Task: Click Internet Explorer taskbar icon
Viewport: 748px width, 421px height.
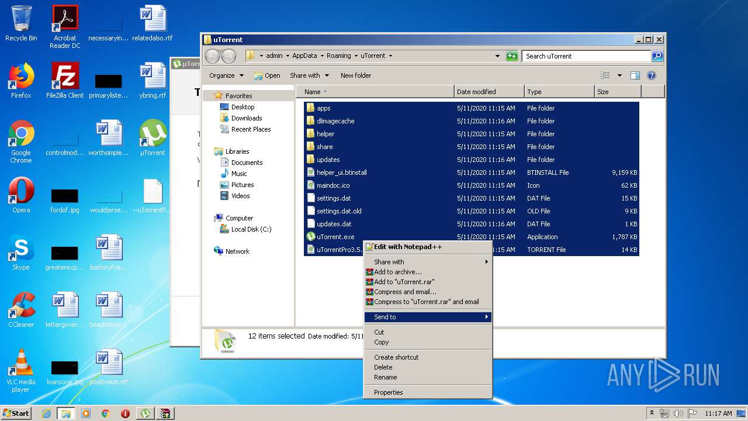Action: pyautogui.click(x=46, y=413)
